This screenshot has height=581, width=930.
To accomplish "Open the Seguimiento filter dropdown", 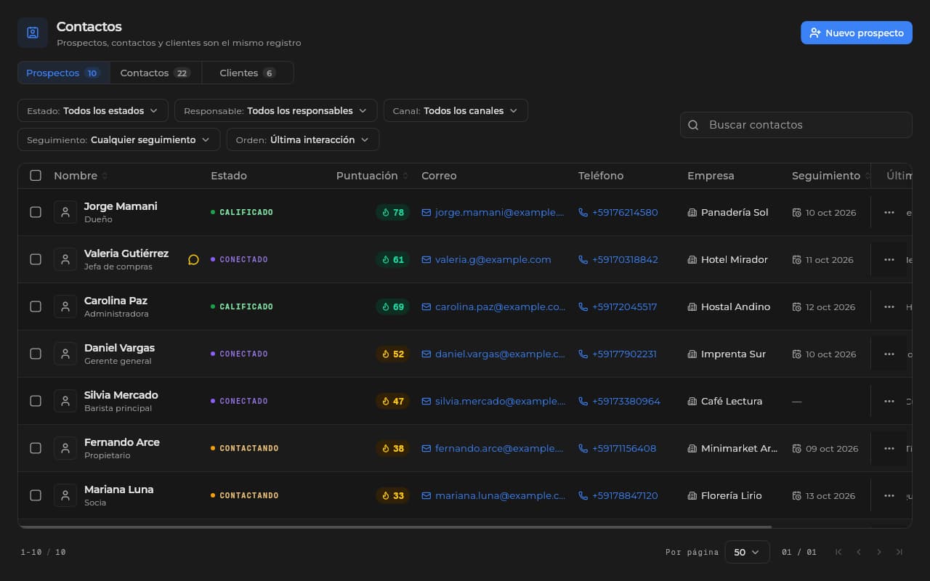I will point(118,139).
